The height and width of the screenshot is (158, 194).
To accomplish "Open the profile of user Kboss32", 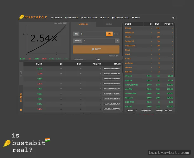I will click(129, 98).
